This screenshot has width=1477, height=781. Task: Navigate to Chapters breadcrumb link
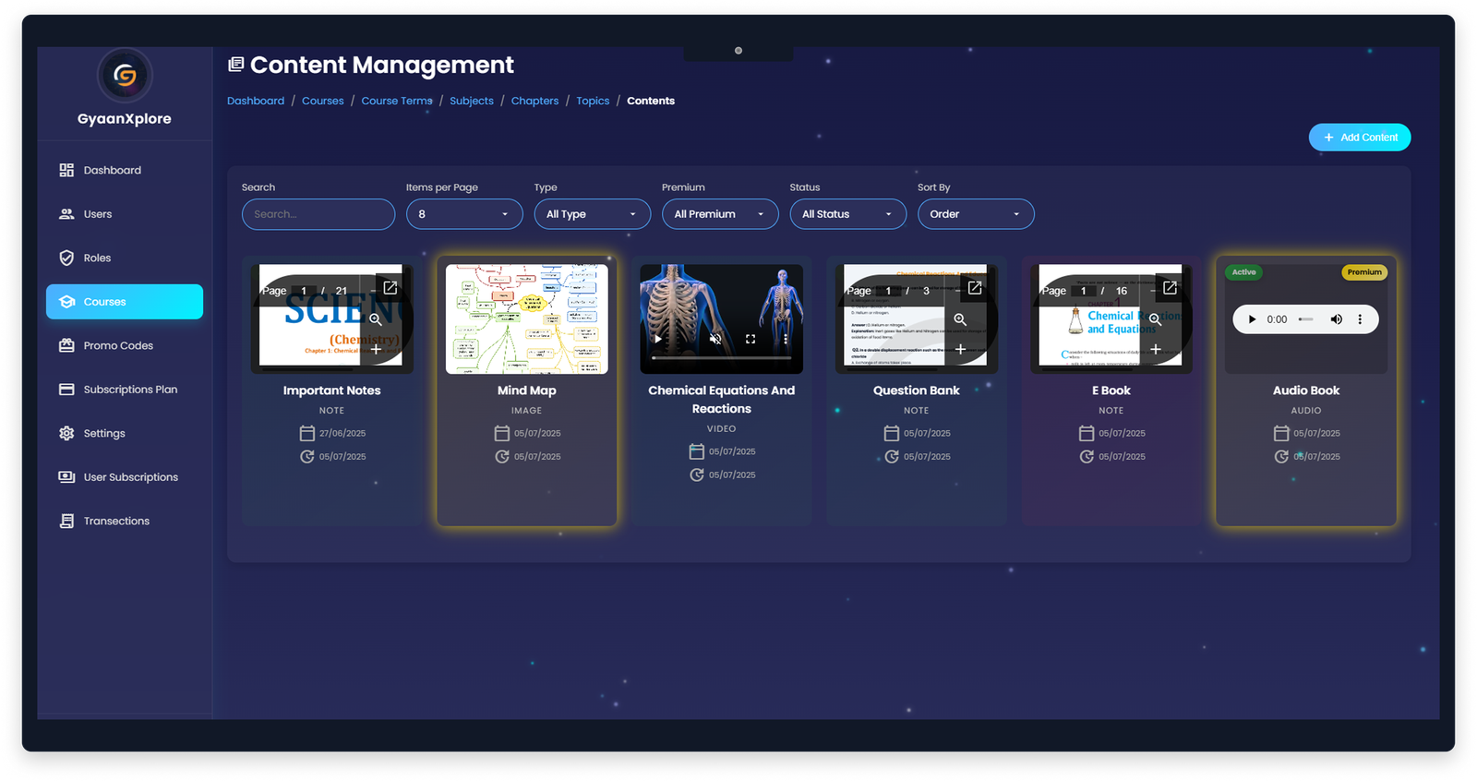[534, 101]
